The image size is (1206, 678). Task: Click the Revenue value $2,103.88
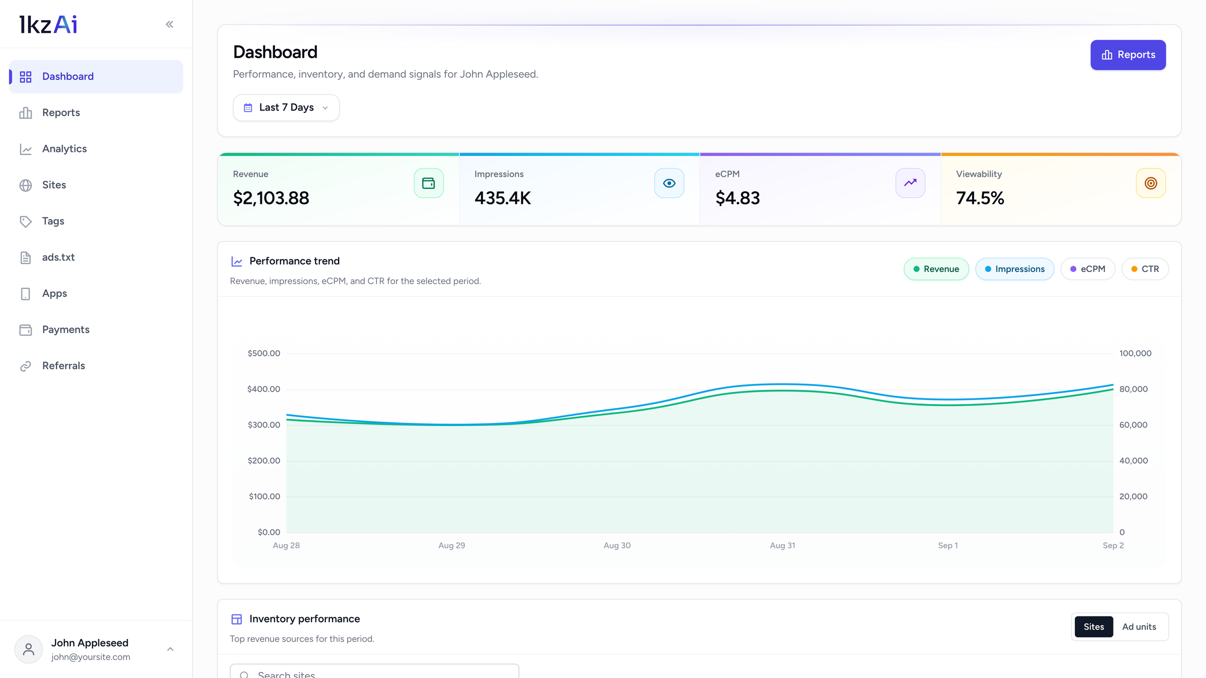pyautogui.click(x=271, y=198)
